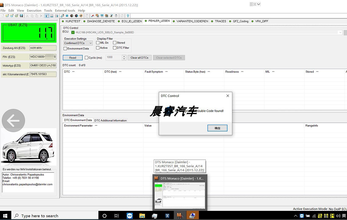Open the View menu

(x=20, y=10)
